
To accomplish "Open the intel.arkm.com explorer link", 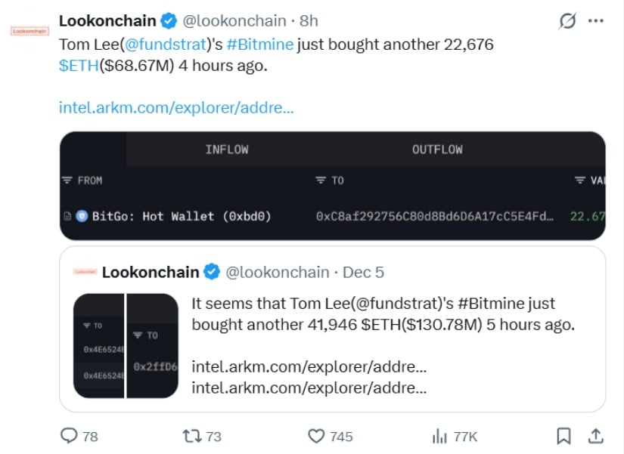I will point(176,107).
